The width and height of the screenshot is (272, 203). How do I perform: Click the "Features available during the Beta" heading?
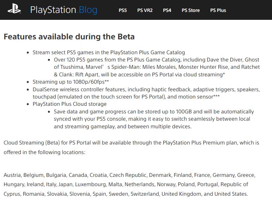pos(69,36)
